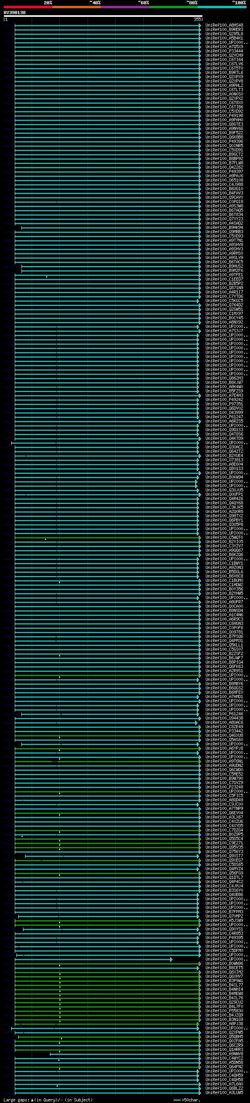
Task: Click hit UniRef100_A7Q5X9
Action: point(224,47)
